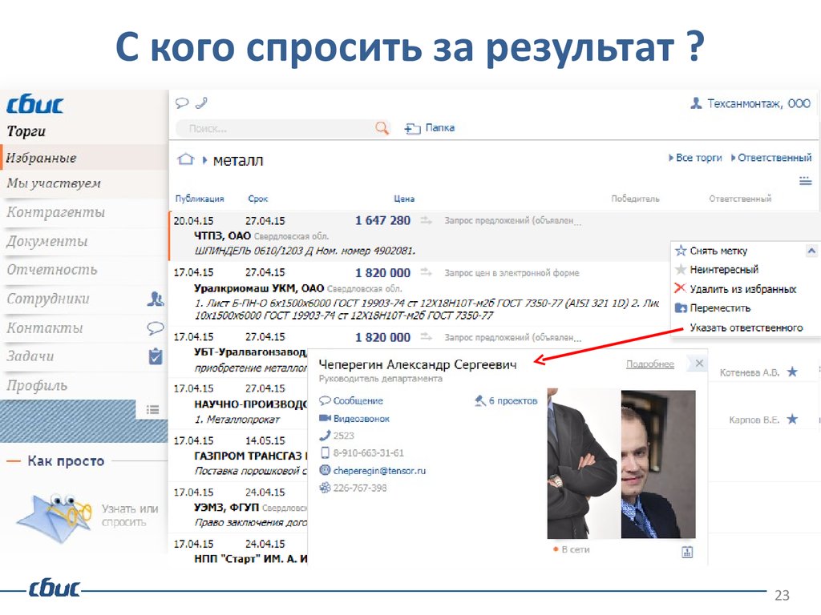Select Указать ответственного in context menu
The image size is (821, 615).
[x=746, y=328]
